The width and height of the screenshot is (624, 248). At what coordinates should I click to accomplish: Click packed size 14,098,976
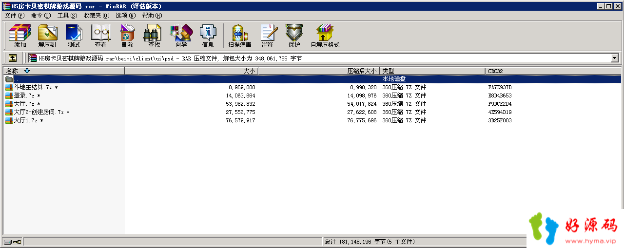tap(362, 95)
